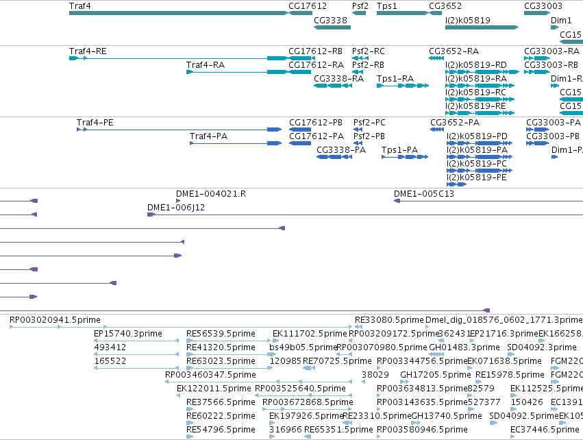Select the l(2)k05819 gene bar
Image resolution: width=583 pixels, height=440 pixels.
click(482, 27)
